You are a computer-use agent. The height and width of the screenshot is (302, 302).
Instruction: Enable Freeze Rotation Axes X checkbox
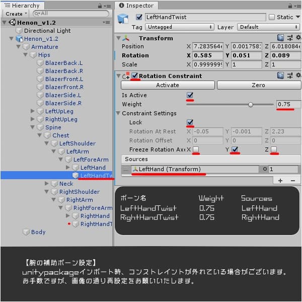196,149
